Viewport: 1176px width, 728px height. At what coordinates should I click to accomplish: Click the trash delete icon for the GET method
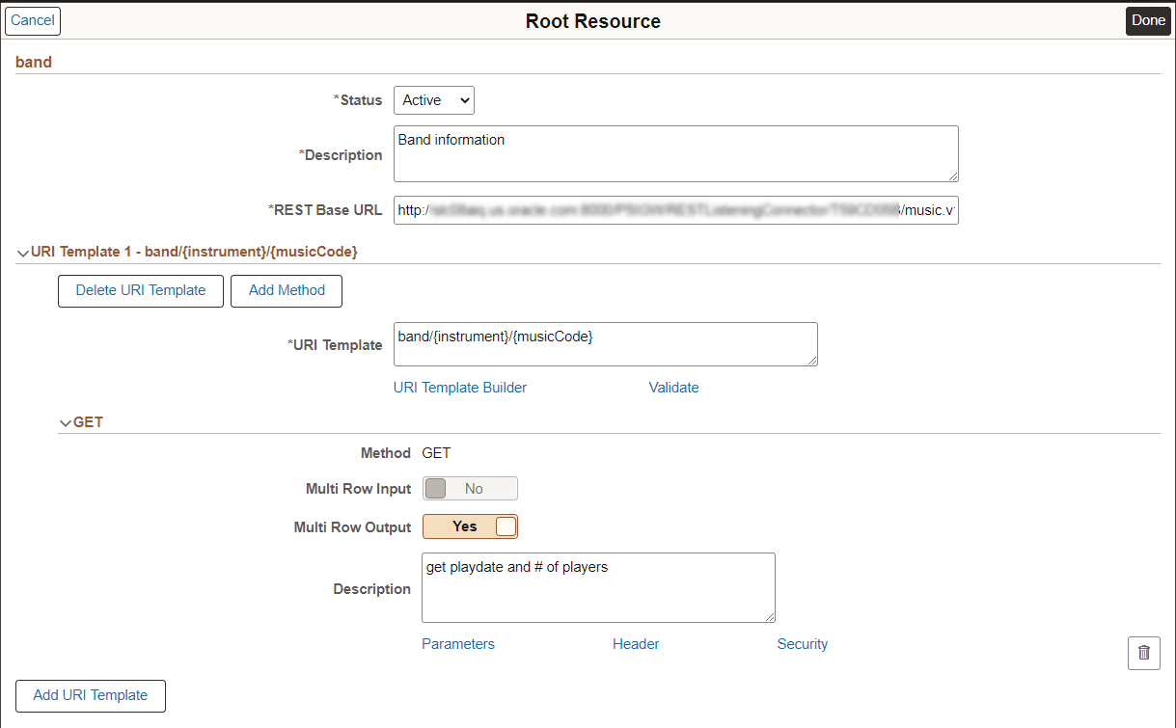tap(1143, 653)
